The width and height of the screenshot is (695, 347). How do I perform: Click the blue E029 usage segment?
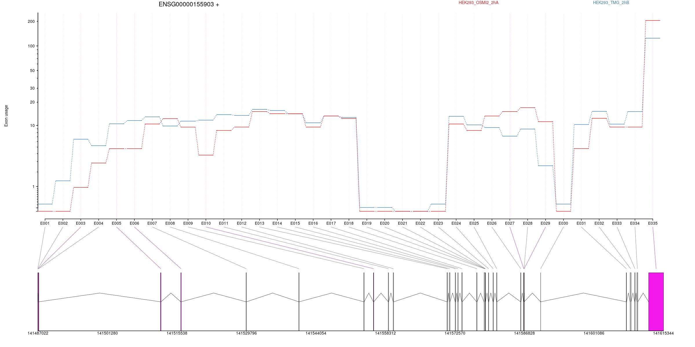[x=545, y=166]
